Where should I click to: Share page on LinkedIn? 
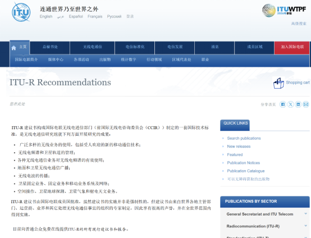298,104
